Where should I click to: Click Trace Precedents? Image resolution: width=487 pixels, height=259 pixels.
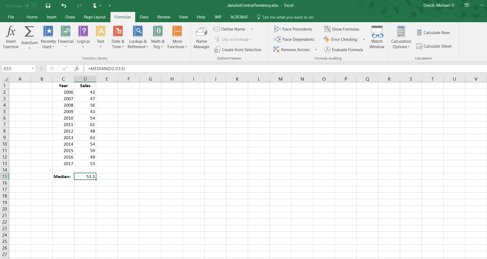293,29
